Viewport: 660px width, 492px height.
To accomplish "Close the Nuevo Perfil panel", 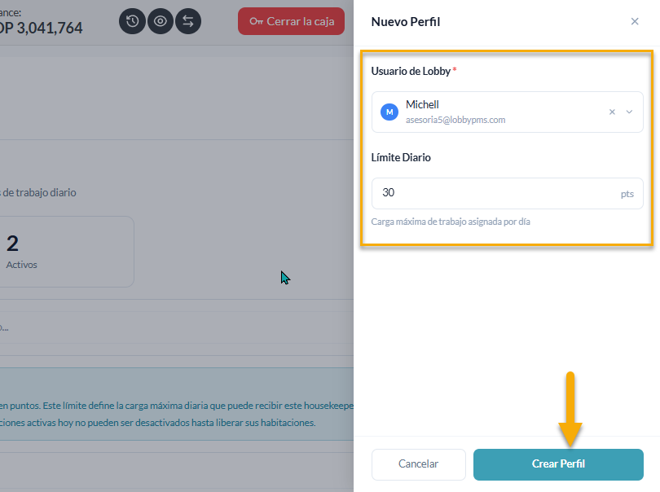I will tap(635, 21).
